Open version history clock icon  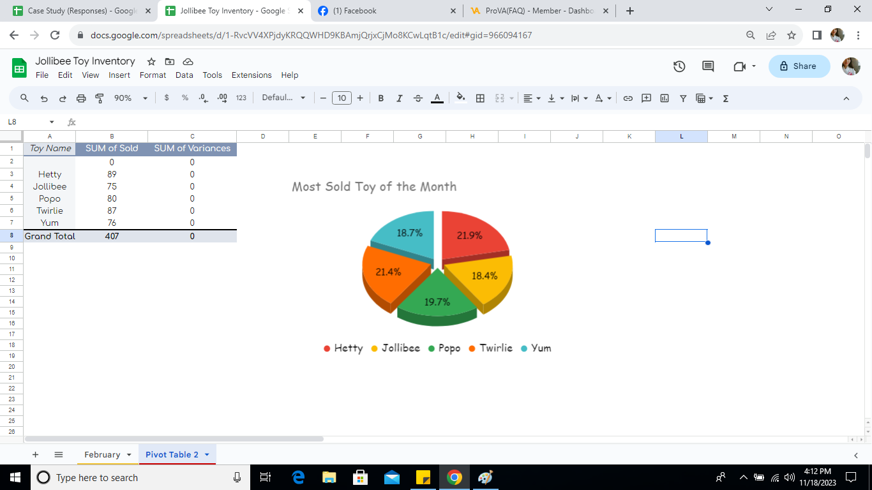tap(679, 66)
